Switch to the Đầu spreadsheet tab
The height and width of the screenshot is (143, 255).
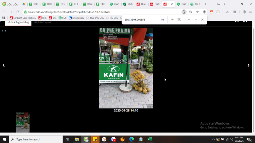tap(88, 4)
